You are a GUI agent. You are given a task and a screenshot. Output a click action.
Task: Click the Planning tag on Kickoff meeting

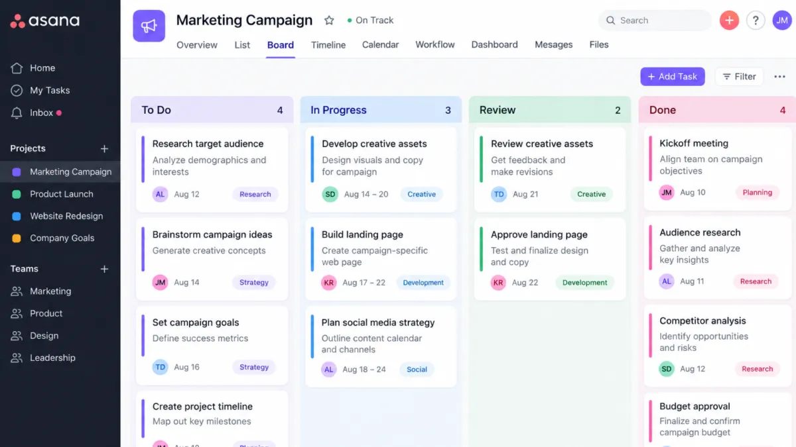coord(758,193)
